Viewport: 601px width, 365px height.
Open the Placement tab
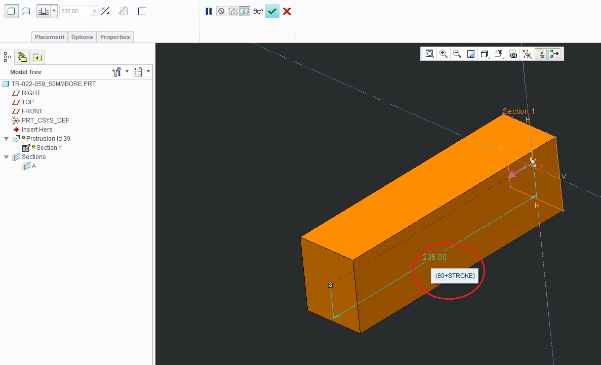point(49,36)
